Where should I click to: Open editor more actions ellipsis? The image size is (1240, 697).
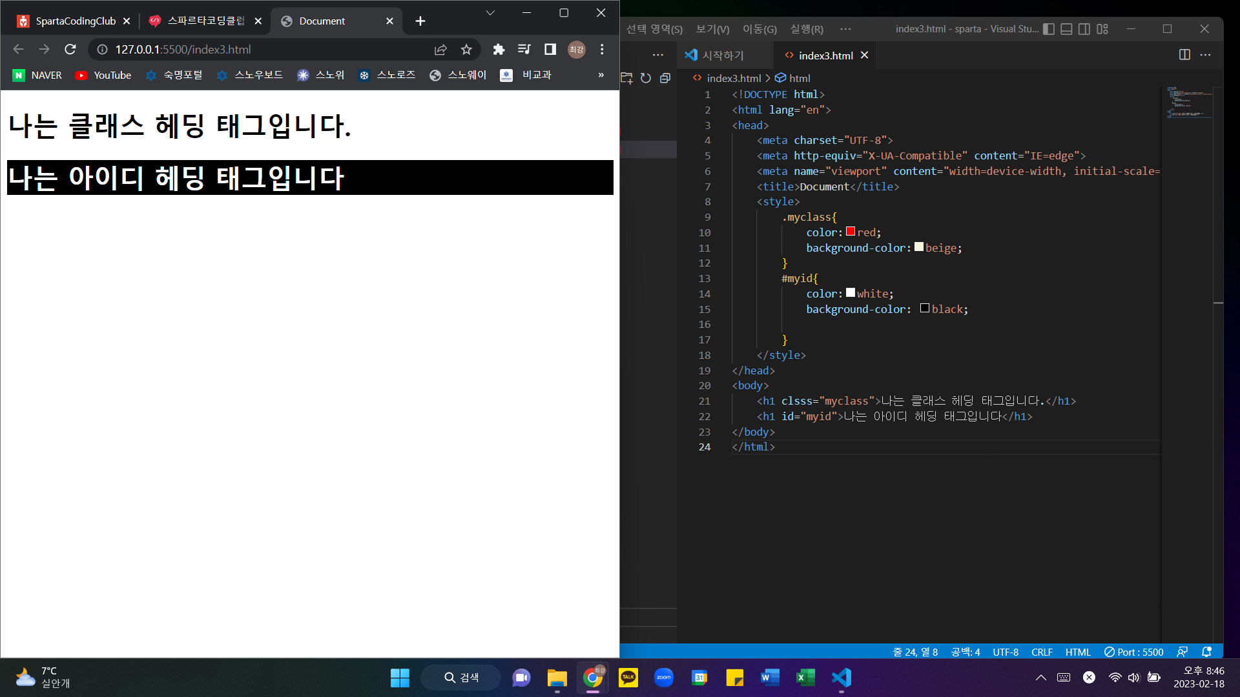1205,55
